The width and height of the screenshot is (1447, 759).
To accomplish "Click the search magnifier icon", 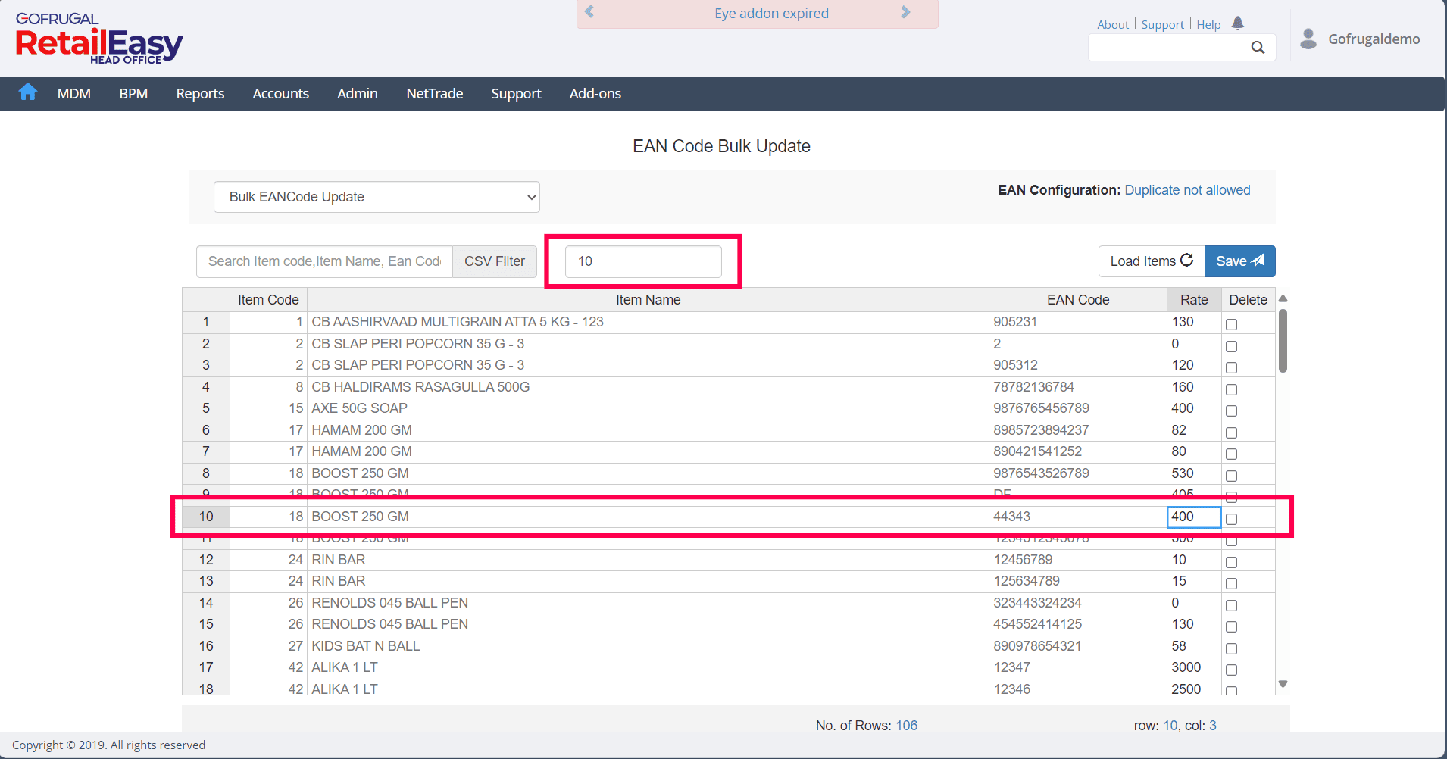I will 1258,47.
